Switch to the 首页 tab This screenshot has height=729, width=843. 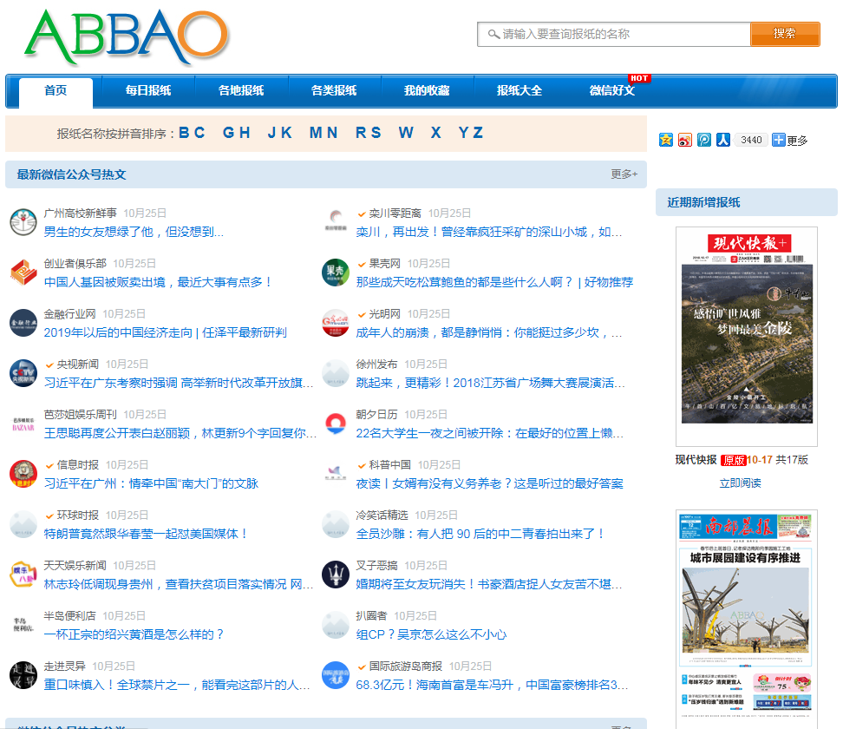pos(56,91)
